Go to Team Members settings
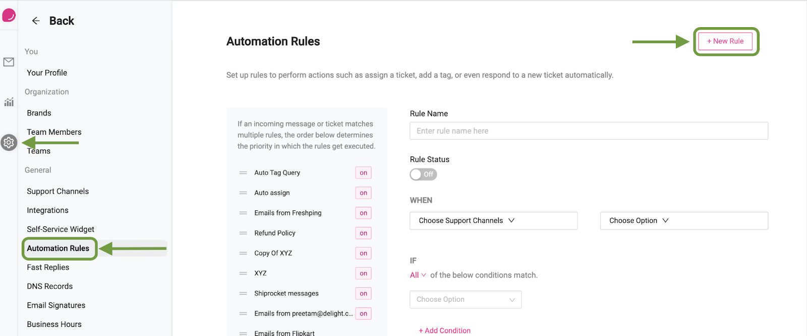 pyautogui.click(x=54, y=132)
